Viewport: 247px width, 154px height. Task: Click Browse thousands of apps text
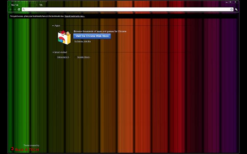tap(100, 32)
